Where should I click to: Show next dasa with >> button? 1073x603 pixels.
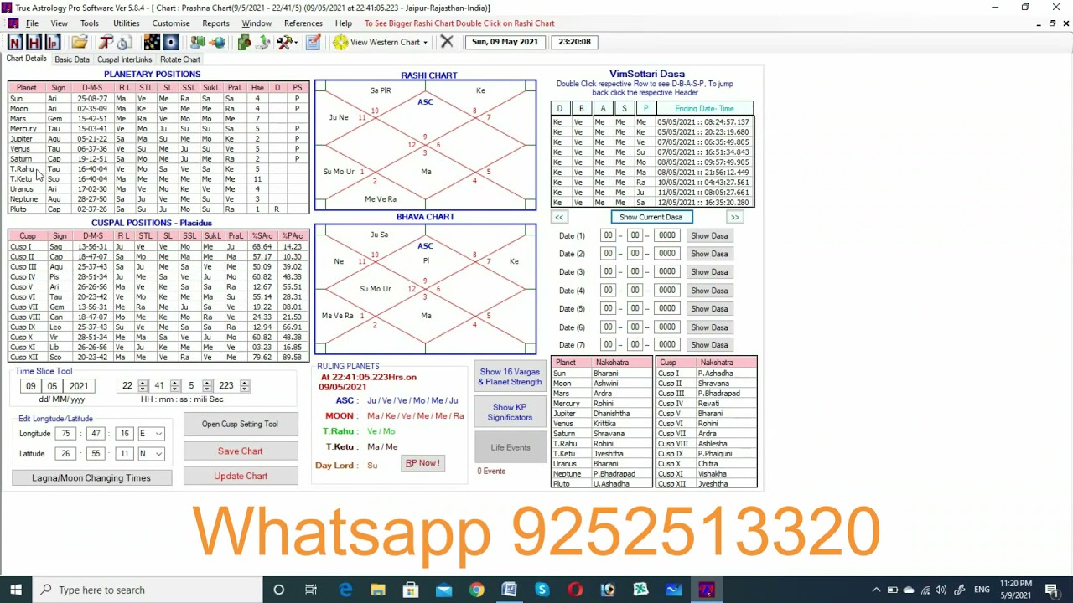point(735,217)
